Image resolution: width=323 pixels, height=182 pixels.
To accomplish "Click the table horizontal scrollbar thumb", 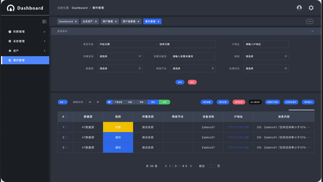I will (301, 110).
